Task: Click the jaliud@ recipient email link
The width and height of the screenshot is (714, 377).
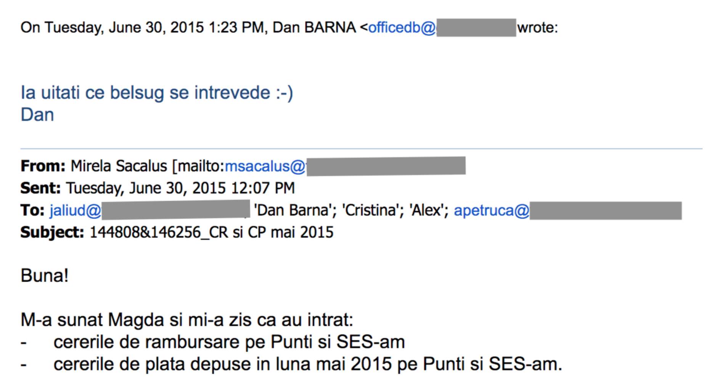Action: click(x=75, y=210)
